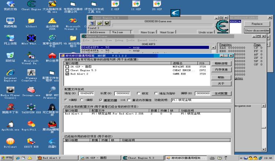Launch Internet Explorer from desktop
275x161 pixels.
click(10, 76)
